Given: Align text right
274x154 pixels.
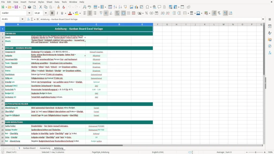Looking at the screenshot, I should point(95,13).
